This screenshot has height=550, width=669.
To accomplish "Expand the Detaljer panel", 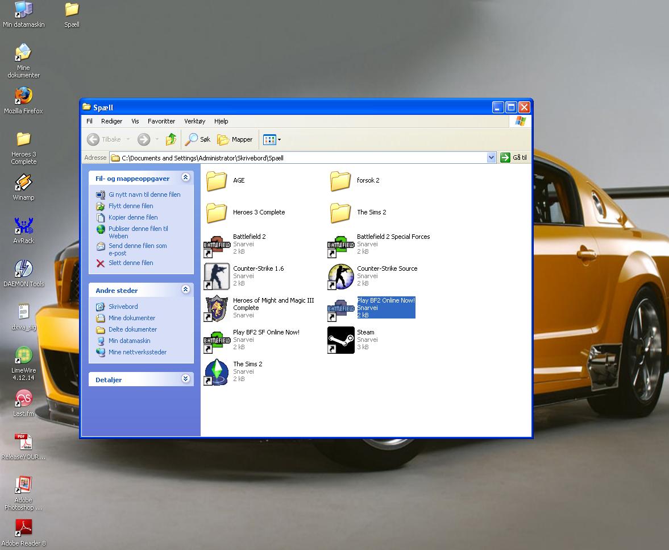I will [x=185, y=379].
